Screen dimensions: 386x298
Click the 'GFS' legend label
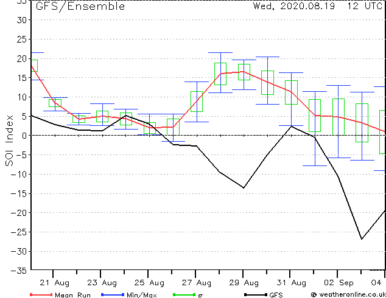(x=276, y=295)
